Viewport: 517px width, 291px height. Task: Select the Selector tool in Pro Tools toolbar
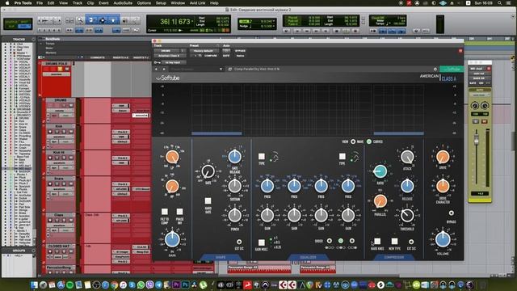click(x=103, y=20)
